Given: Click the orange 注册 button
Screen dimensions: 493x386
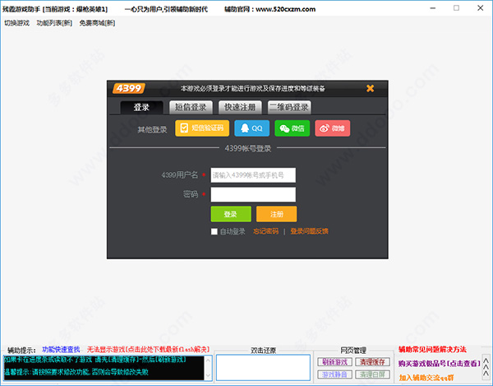Looking at the screenshot, I should (276, 214).
